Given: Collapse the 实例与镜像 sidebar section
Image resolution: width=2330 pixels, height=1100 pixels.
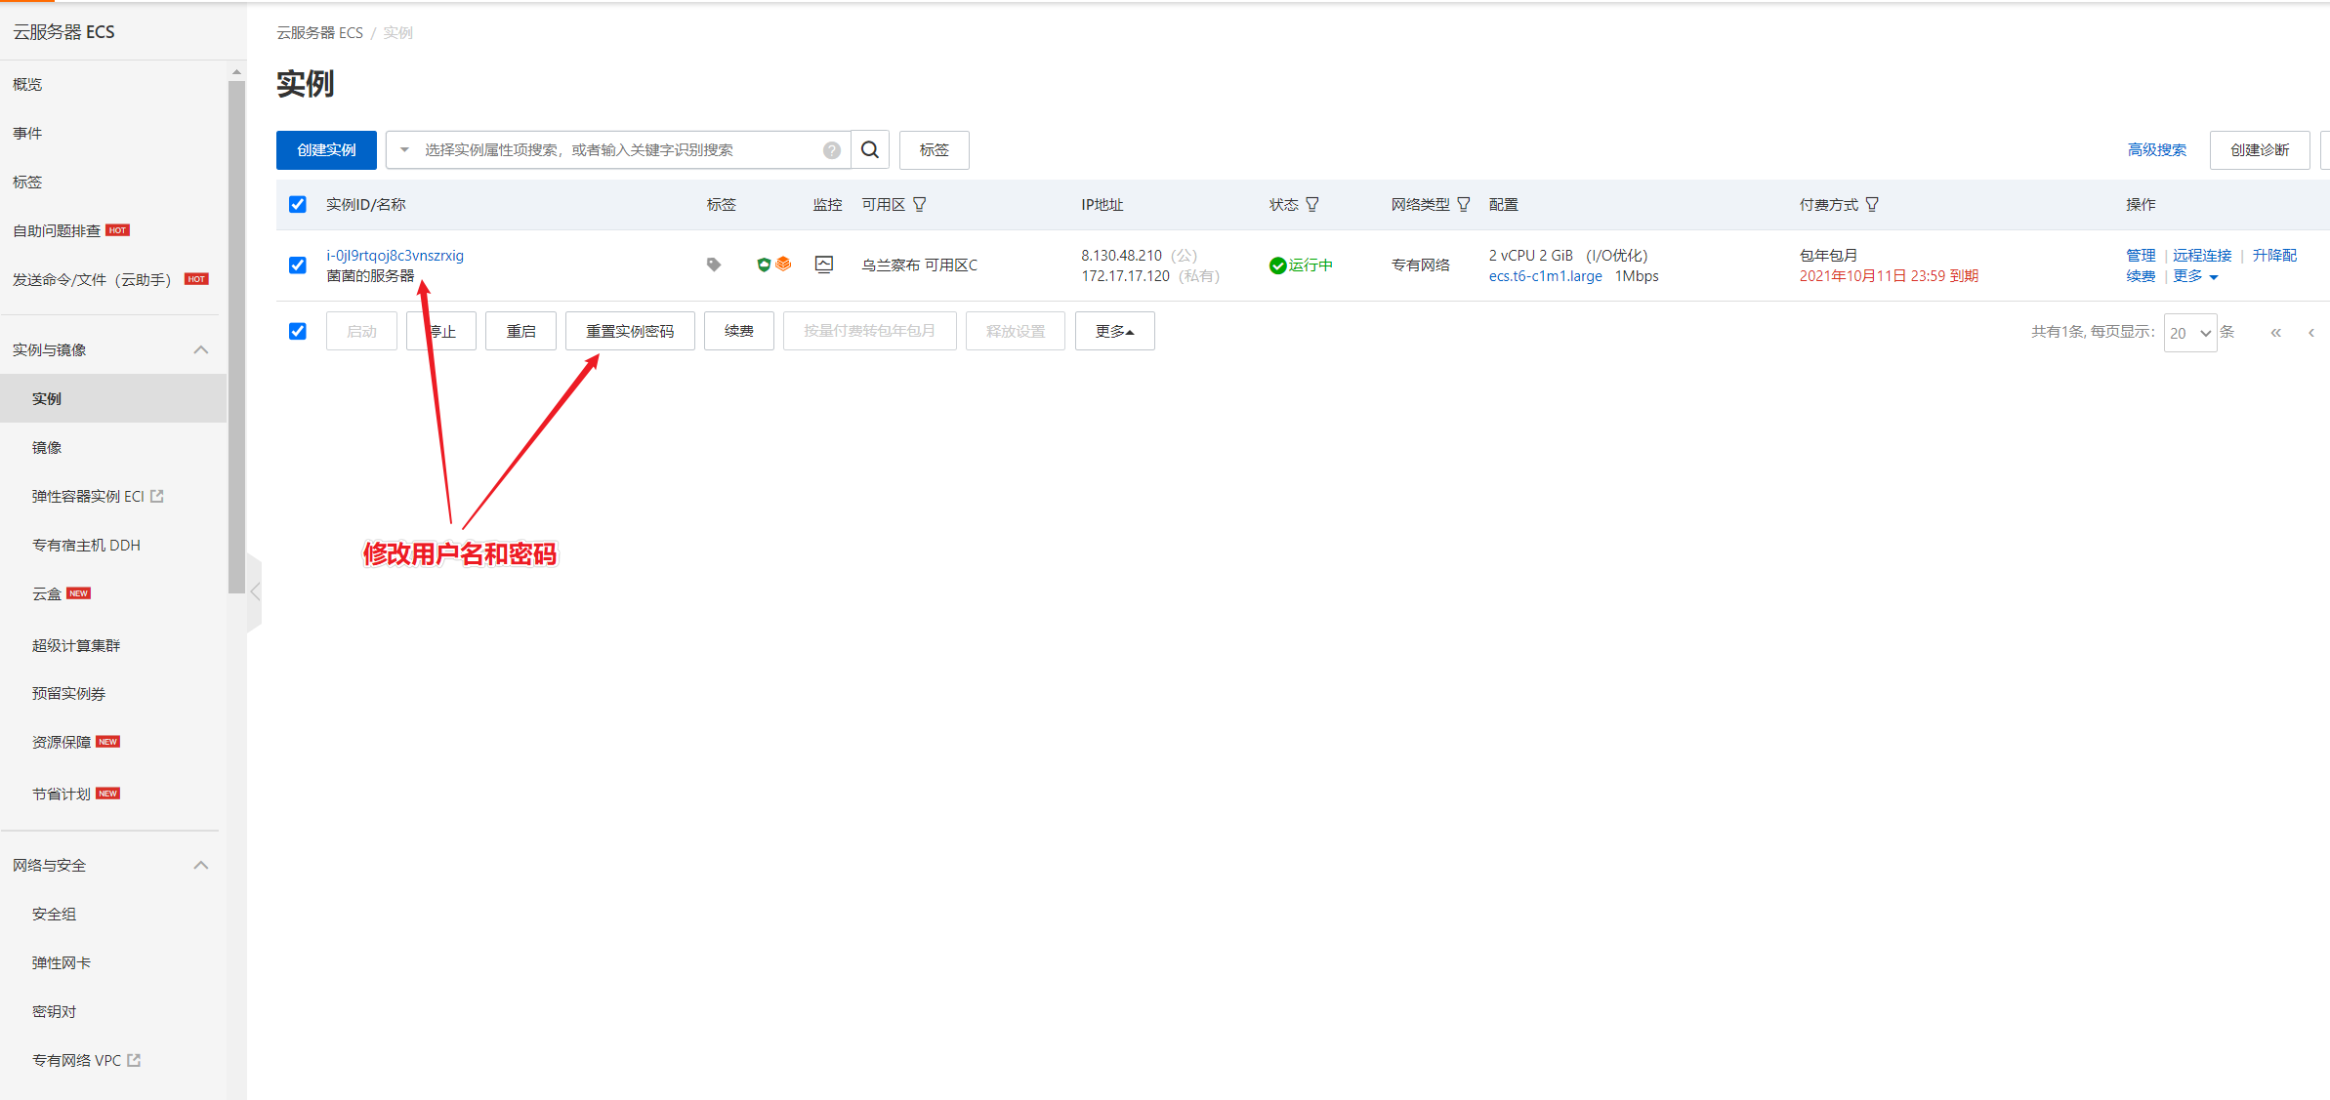Looking at the screenshot, I should coord(201,349).
